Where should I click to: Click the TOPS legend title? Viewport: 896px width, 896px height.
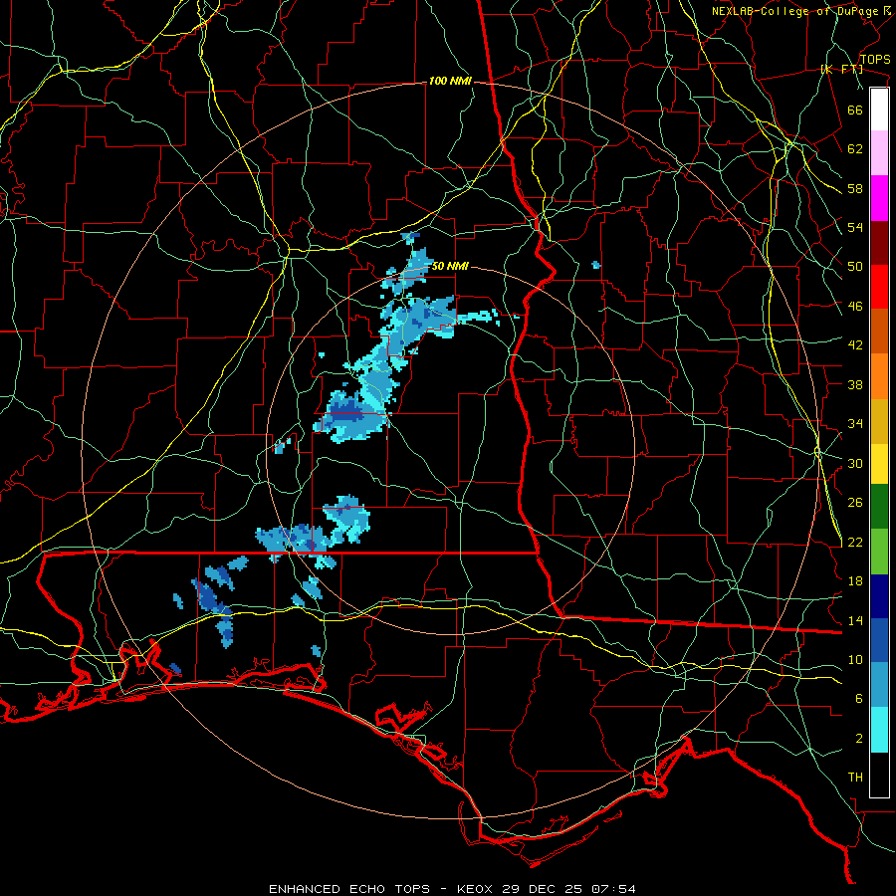tap(875, 60)
